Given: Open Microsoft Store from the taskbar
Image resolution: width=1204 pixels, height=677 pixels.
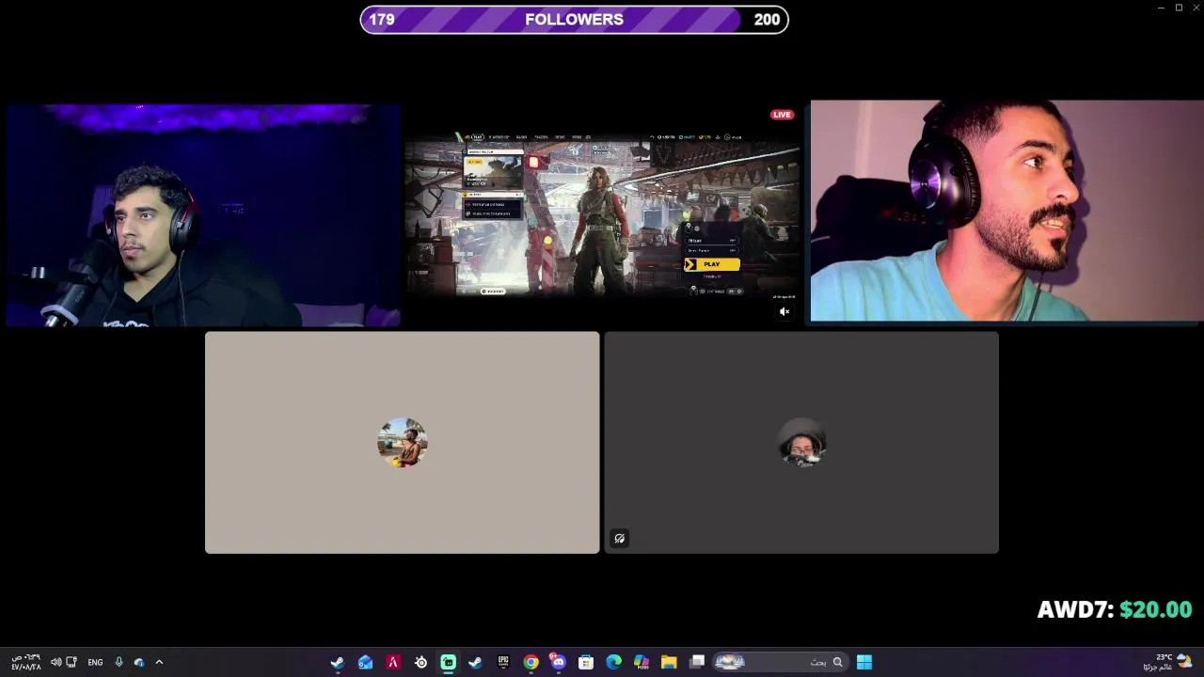Looking at the screenshot, I should [586, 663].
